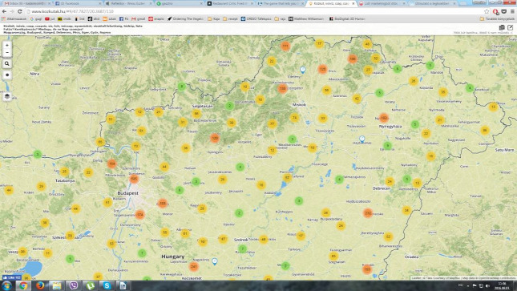Open the map search magnifier tool
Image resolution: width=517 pixels, height=291 pixels.
point(7,63)
